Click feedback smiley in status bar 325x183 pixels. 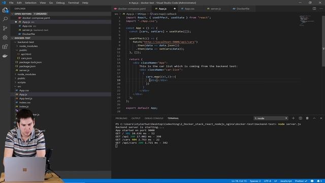click(x=312, y=181)
